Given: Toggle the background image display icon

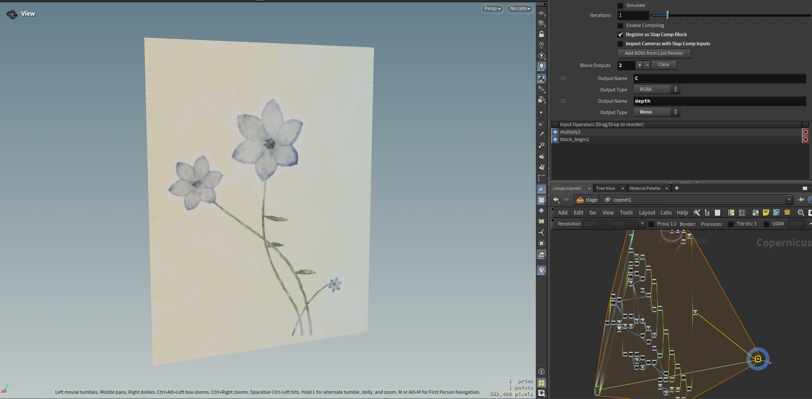Looking at the screenshot, I should (x=541, y=255).
